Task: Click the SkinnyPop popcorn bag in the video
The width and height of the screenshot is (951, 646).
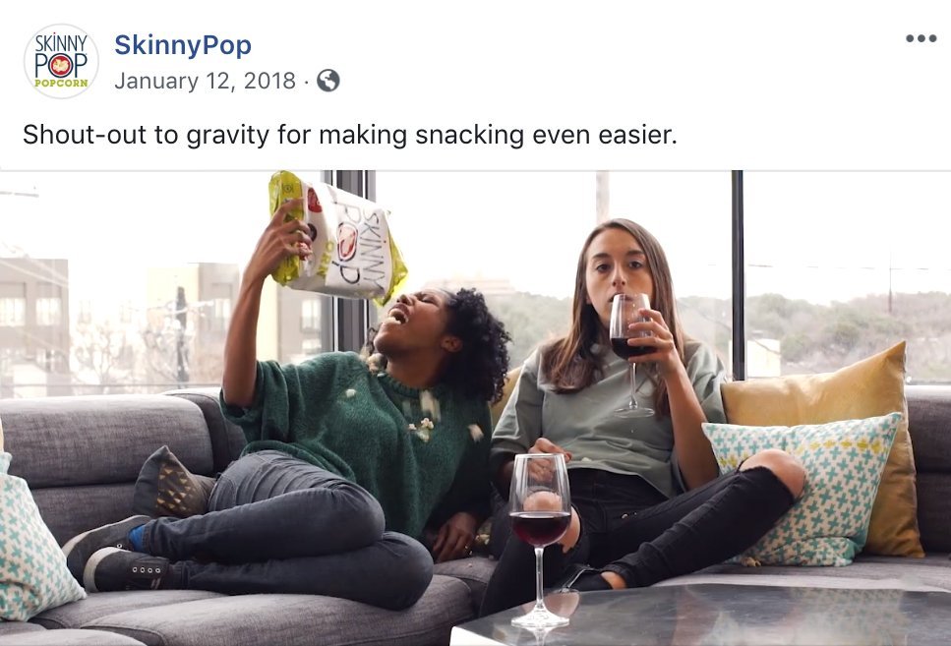Action: pyautogui.click(x=338, y=238)
